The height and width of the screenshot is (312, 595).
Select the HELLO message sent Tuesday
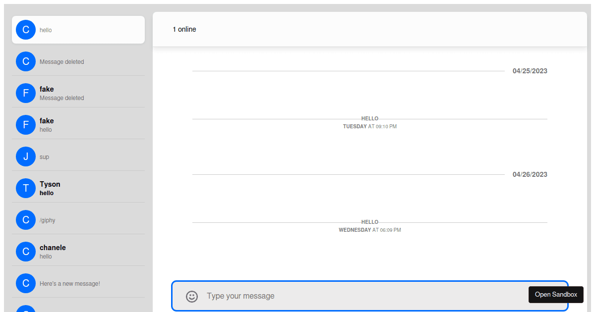[x=370, y=119]
